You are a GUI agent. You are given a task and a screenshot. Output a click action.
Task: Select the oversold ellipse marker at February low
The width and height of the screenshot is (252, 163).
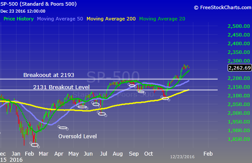tap(35, 145)
